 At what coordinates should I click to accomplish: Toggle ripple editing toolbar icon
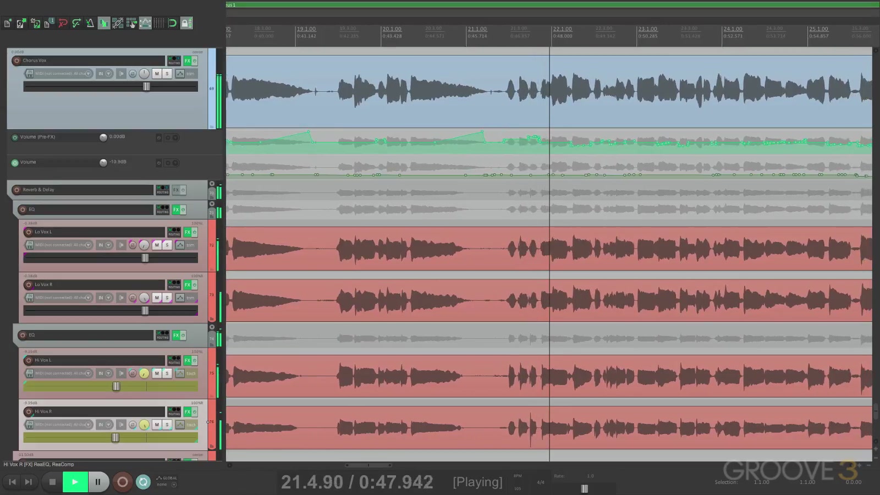click(x=131, y=23)
